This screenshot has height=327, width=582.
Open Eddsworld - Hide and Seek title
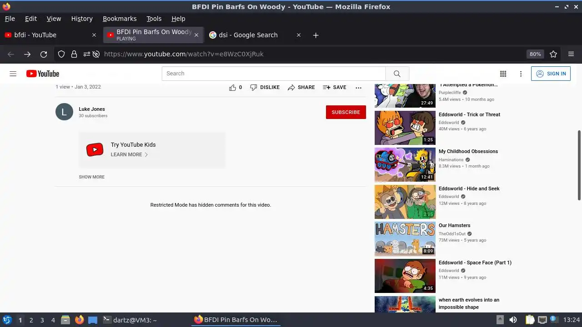[469, 188]
